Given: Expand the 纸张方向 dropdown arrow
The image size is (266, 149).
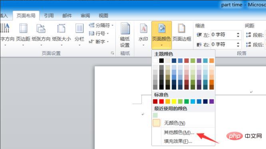Looking at the screenshot, I should tap(41, 45).
